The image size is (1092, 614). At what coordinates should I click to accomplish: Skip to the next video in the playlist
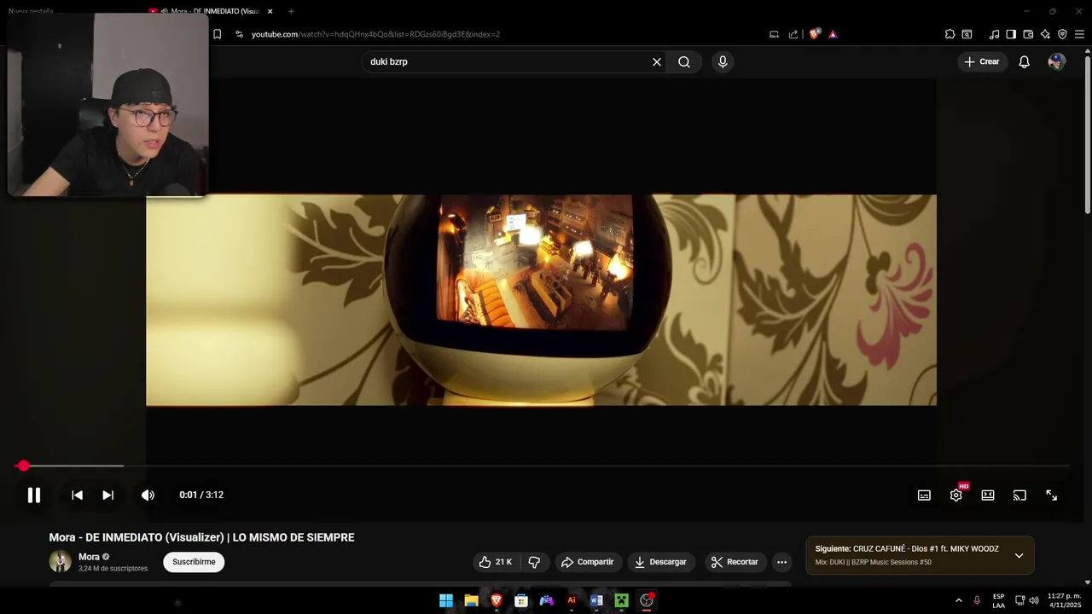tap(107, 495)
